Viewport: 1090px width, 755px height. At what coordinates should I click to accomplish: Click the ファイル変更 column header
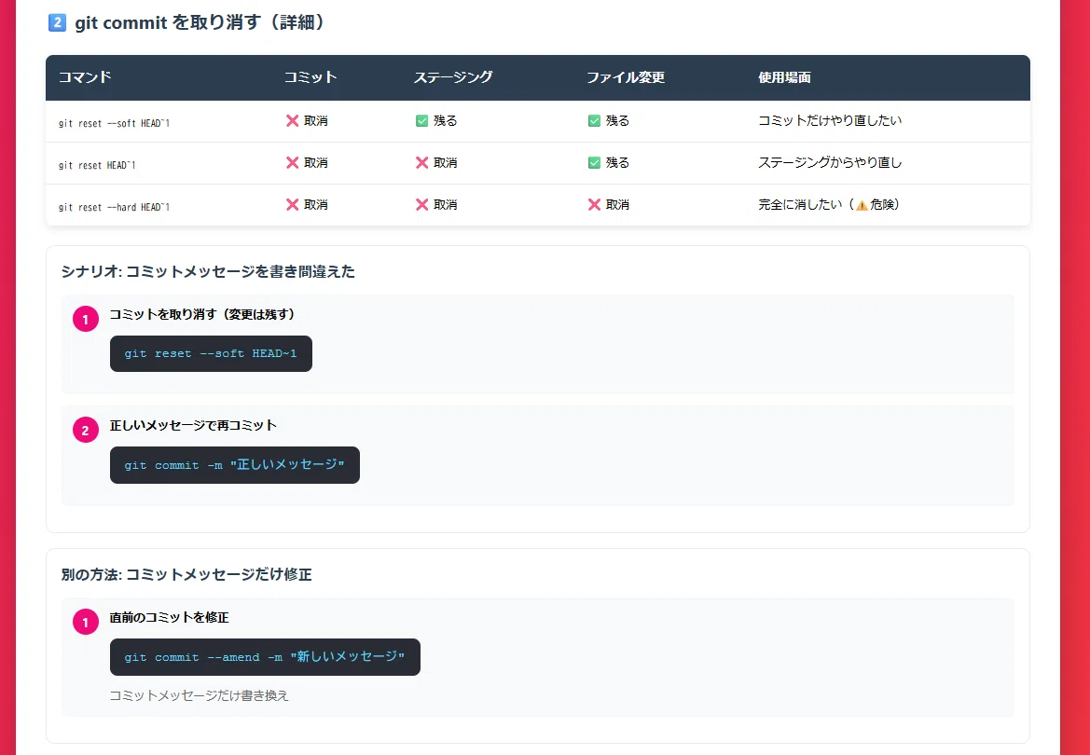626,77
